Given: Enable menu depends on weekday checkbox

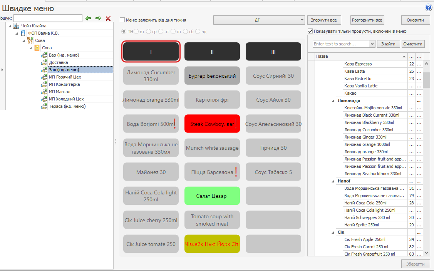Looking at the screenshot, I should click(122, 20).
